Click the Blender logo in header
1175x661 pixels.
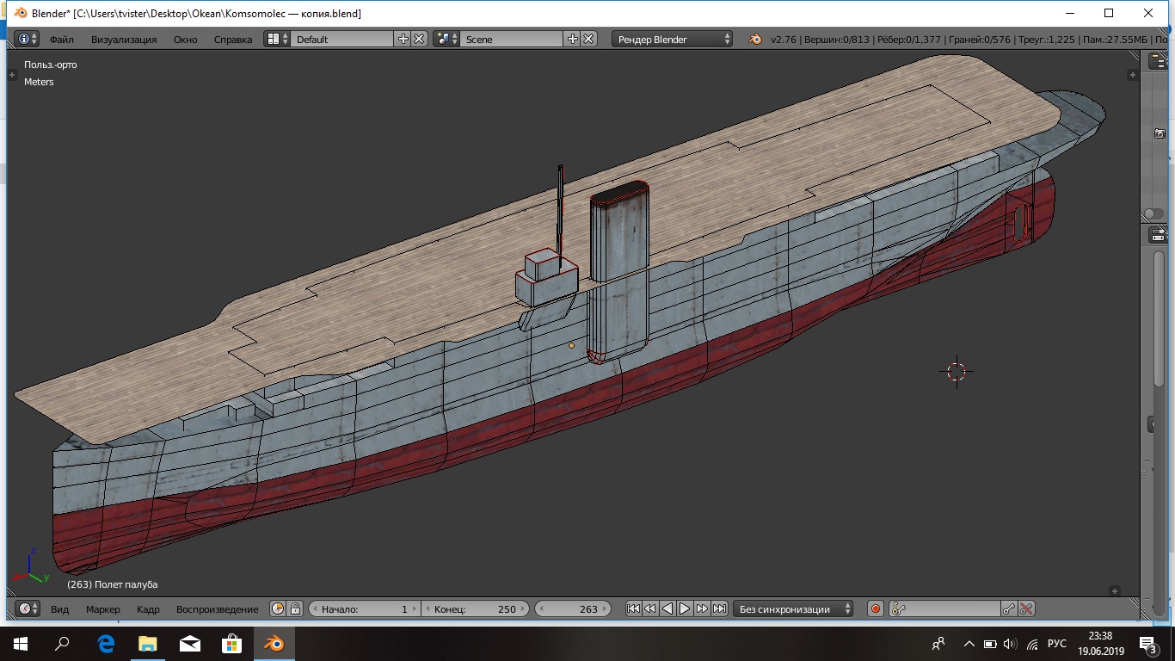click(754, 39)
